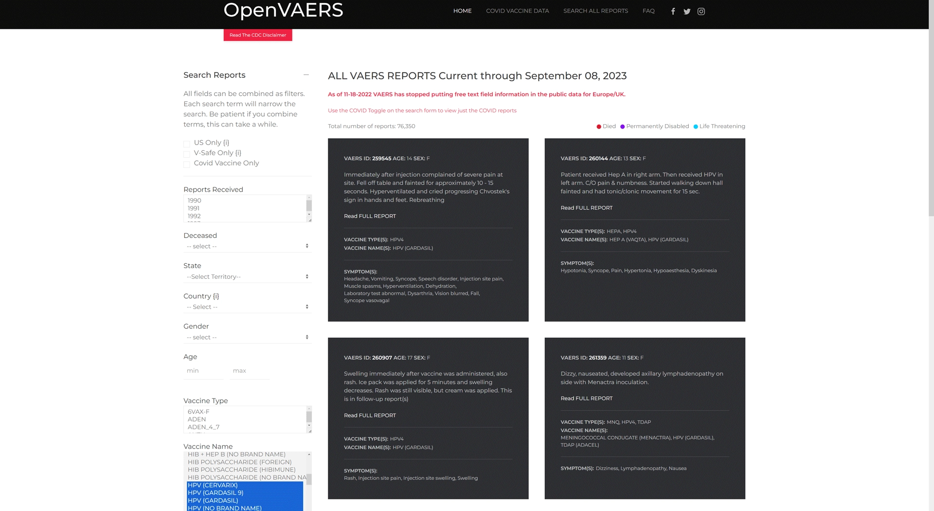Viewport: 934px width, 511px height.
Task: Toggle Covid Vaccine Only checkbox
Action: (x=187, y=164)
